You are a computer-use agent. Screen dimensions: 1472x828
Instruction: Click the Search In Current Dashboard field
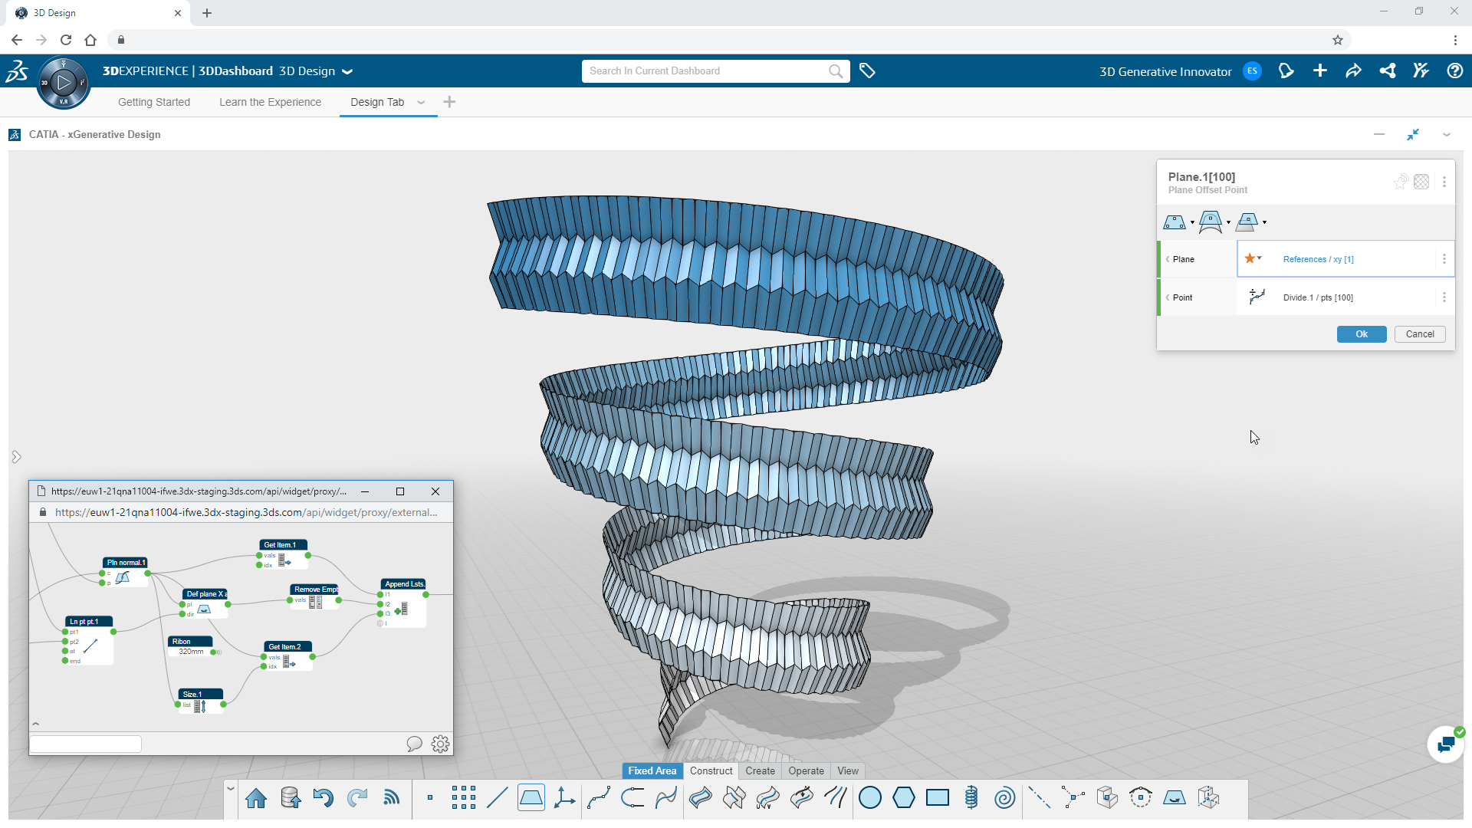(715, 71)
